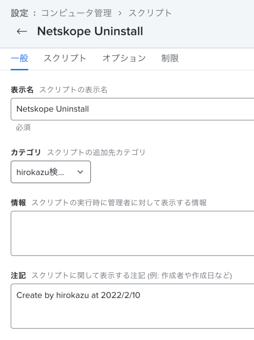Click the breadcrumb chevron separator icon

[120, 13]
